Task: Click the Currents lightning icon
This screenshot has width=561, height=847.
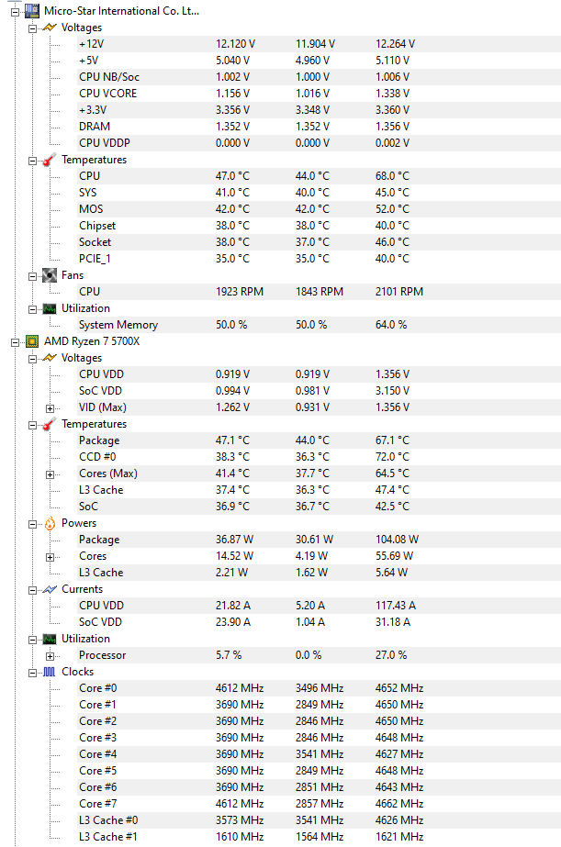Action: pyautogui.click(x=50, y=589)
